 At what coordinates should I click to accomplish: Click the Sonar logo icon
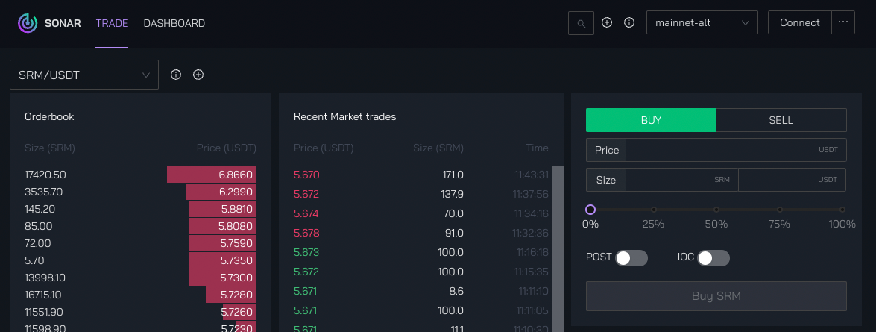27,23
